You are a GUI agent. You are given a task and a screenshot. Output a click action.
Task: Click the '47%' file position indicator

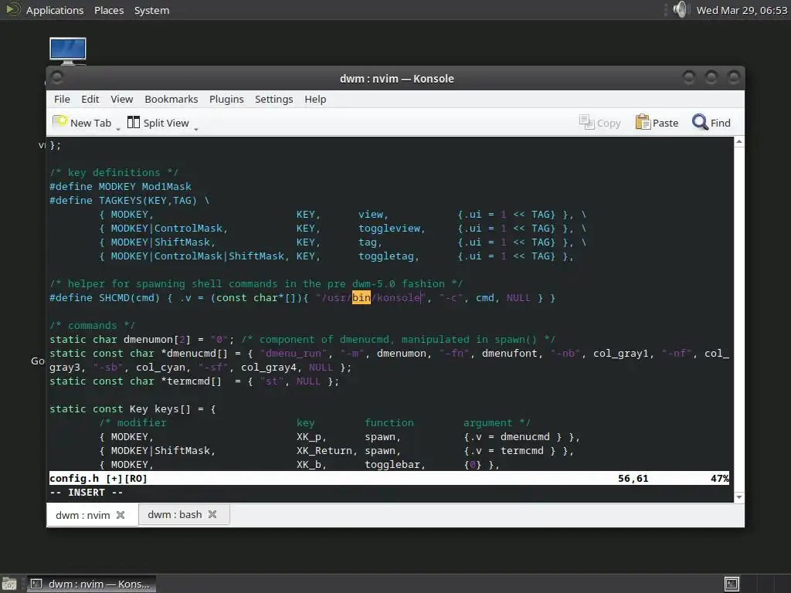(720, 478)
